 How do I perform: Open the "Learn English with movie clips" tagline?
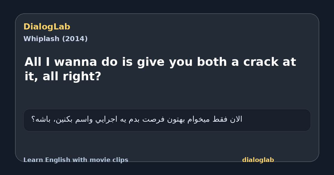(x=76, y=160)
